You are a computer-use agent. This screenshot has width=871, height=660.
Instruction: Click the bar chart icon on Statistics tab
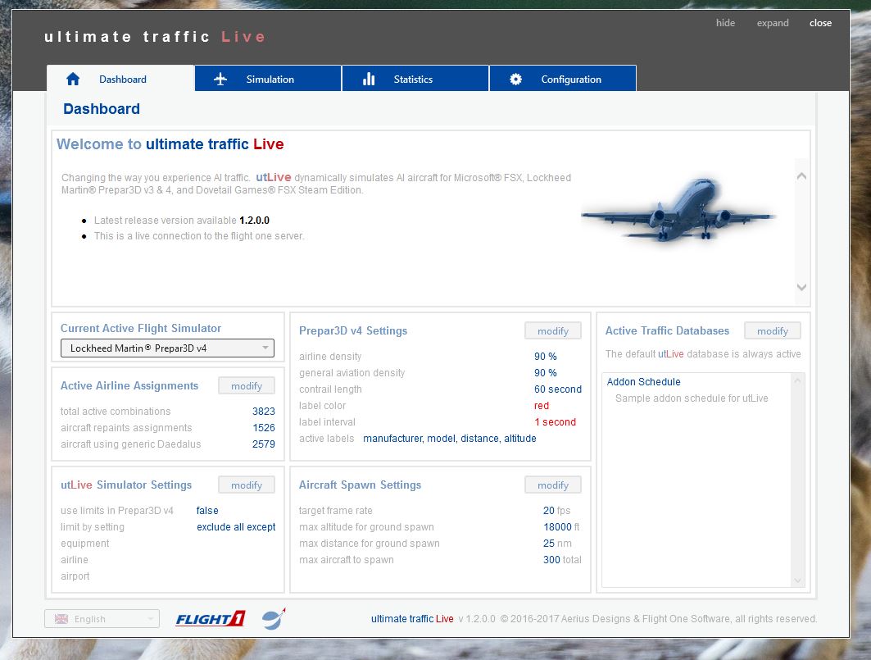pos(369,79)
